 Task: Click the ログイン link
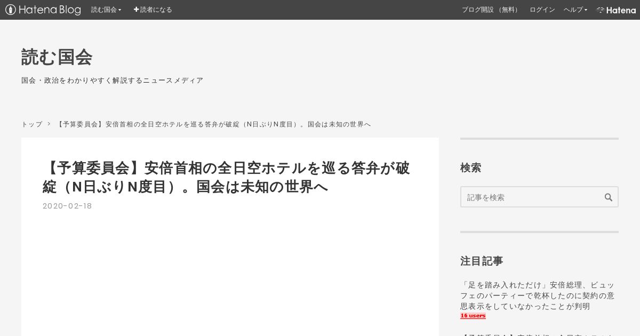point(542,10)
